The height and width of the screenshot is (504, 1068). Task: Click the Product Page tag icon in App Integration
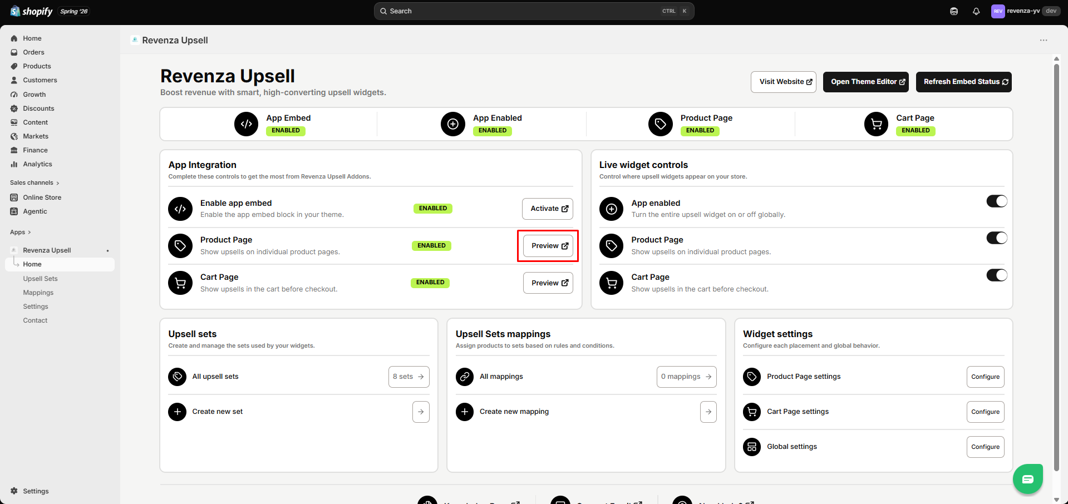coord(180,246)
